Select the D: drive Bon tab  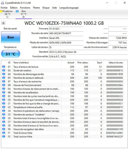click(x=24, y=14)
